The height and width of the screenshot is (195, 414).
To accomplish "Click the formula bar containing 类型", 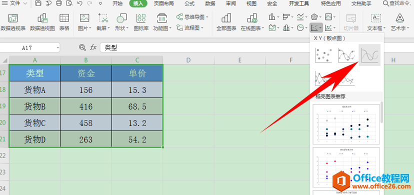I will (204, 48).
